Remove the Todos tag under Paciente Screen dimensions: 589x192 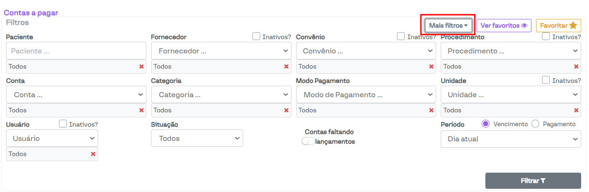[141, 67]
